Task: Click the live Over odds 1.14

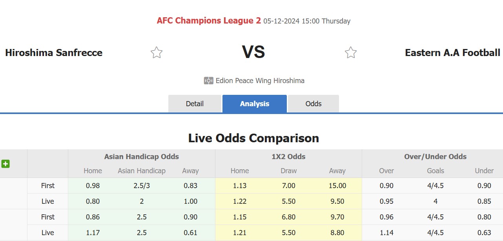Action: [x=386, y=233]
